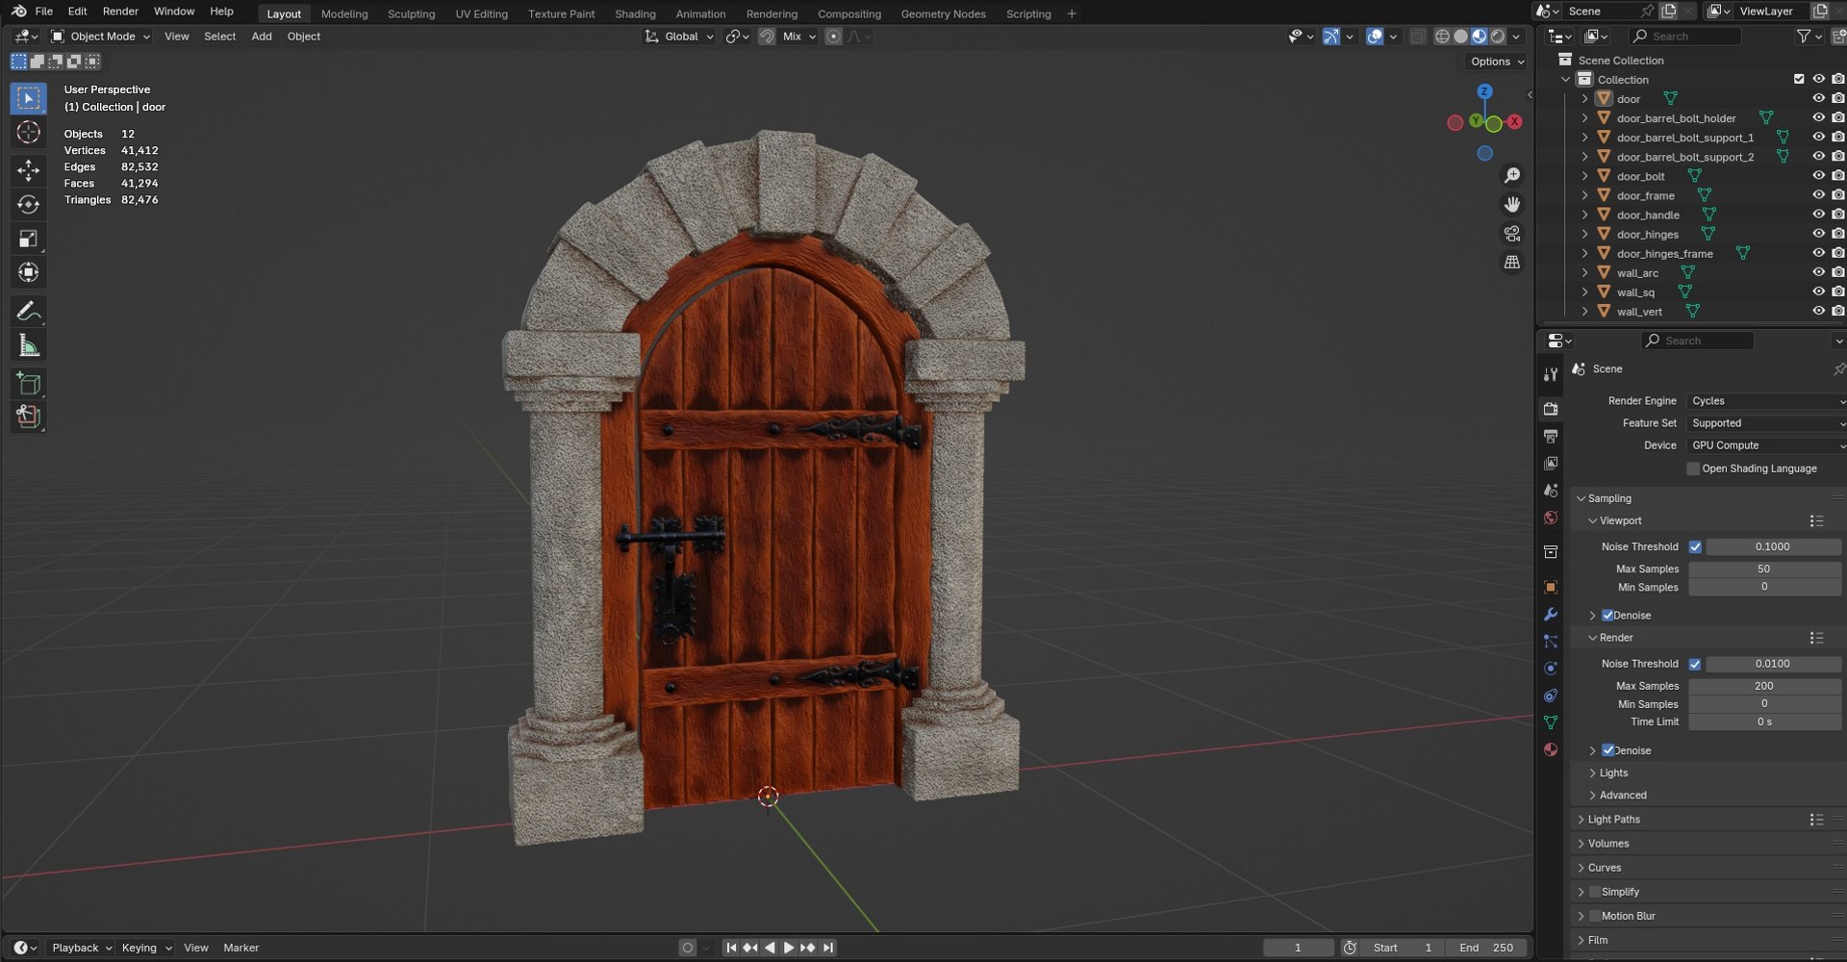
Task: Expand door_hinges in outliner
Action: [x=1585, y=234]
